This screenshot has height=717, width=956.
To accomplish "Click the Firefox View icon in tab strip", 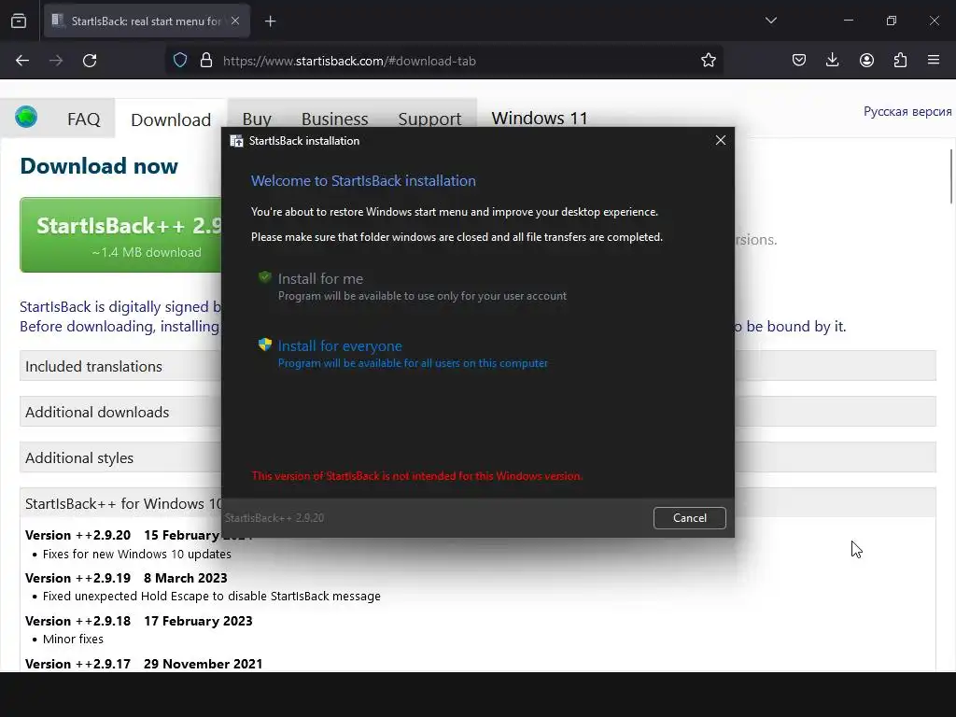I will [x=19, y=21].
